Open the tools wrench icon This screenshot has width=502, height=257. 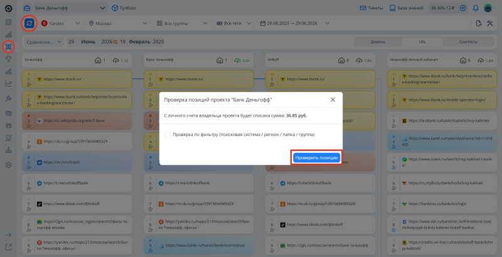coord(490,23)
